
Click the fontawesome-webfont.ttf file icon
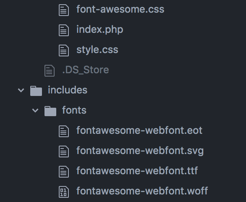pos(64,172)
